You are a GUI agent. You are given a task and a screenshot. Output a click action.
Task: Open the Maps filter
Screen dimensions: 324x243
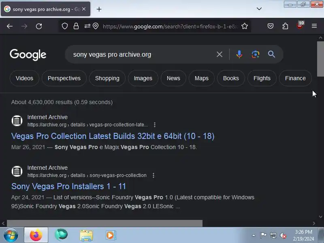201,78
